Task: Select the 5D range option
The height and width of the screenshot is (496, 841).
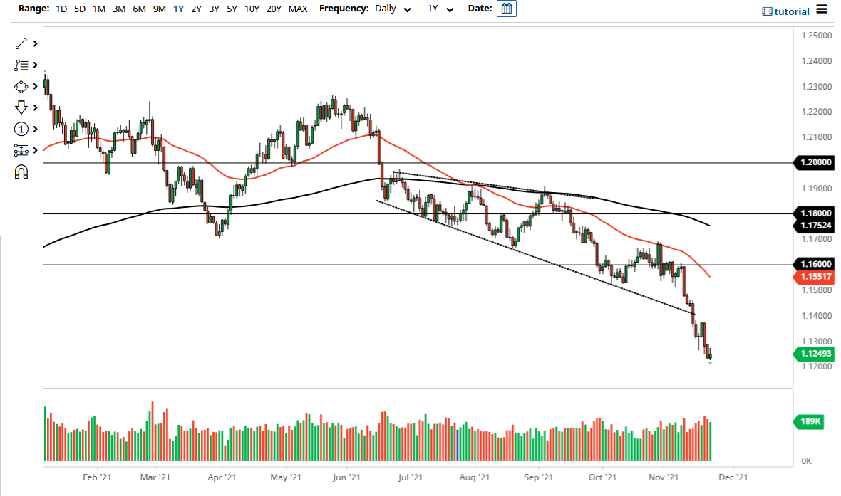Action: pyautogui.click(x=79, y=9)
